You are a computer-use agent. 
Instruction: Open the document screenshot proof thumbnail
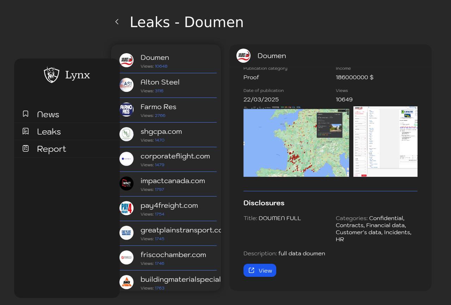(x=385, y=142)
